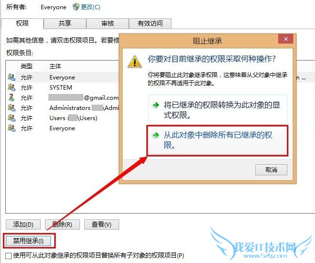Click the 取消 button in the dialog
This screenshot has width=315, height=263.
(271, 170)
